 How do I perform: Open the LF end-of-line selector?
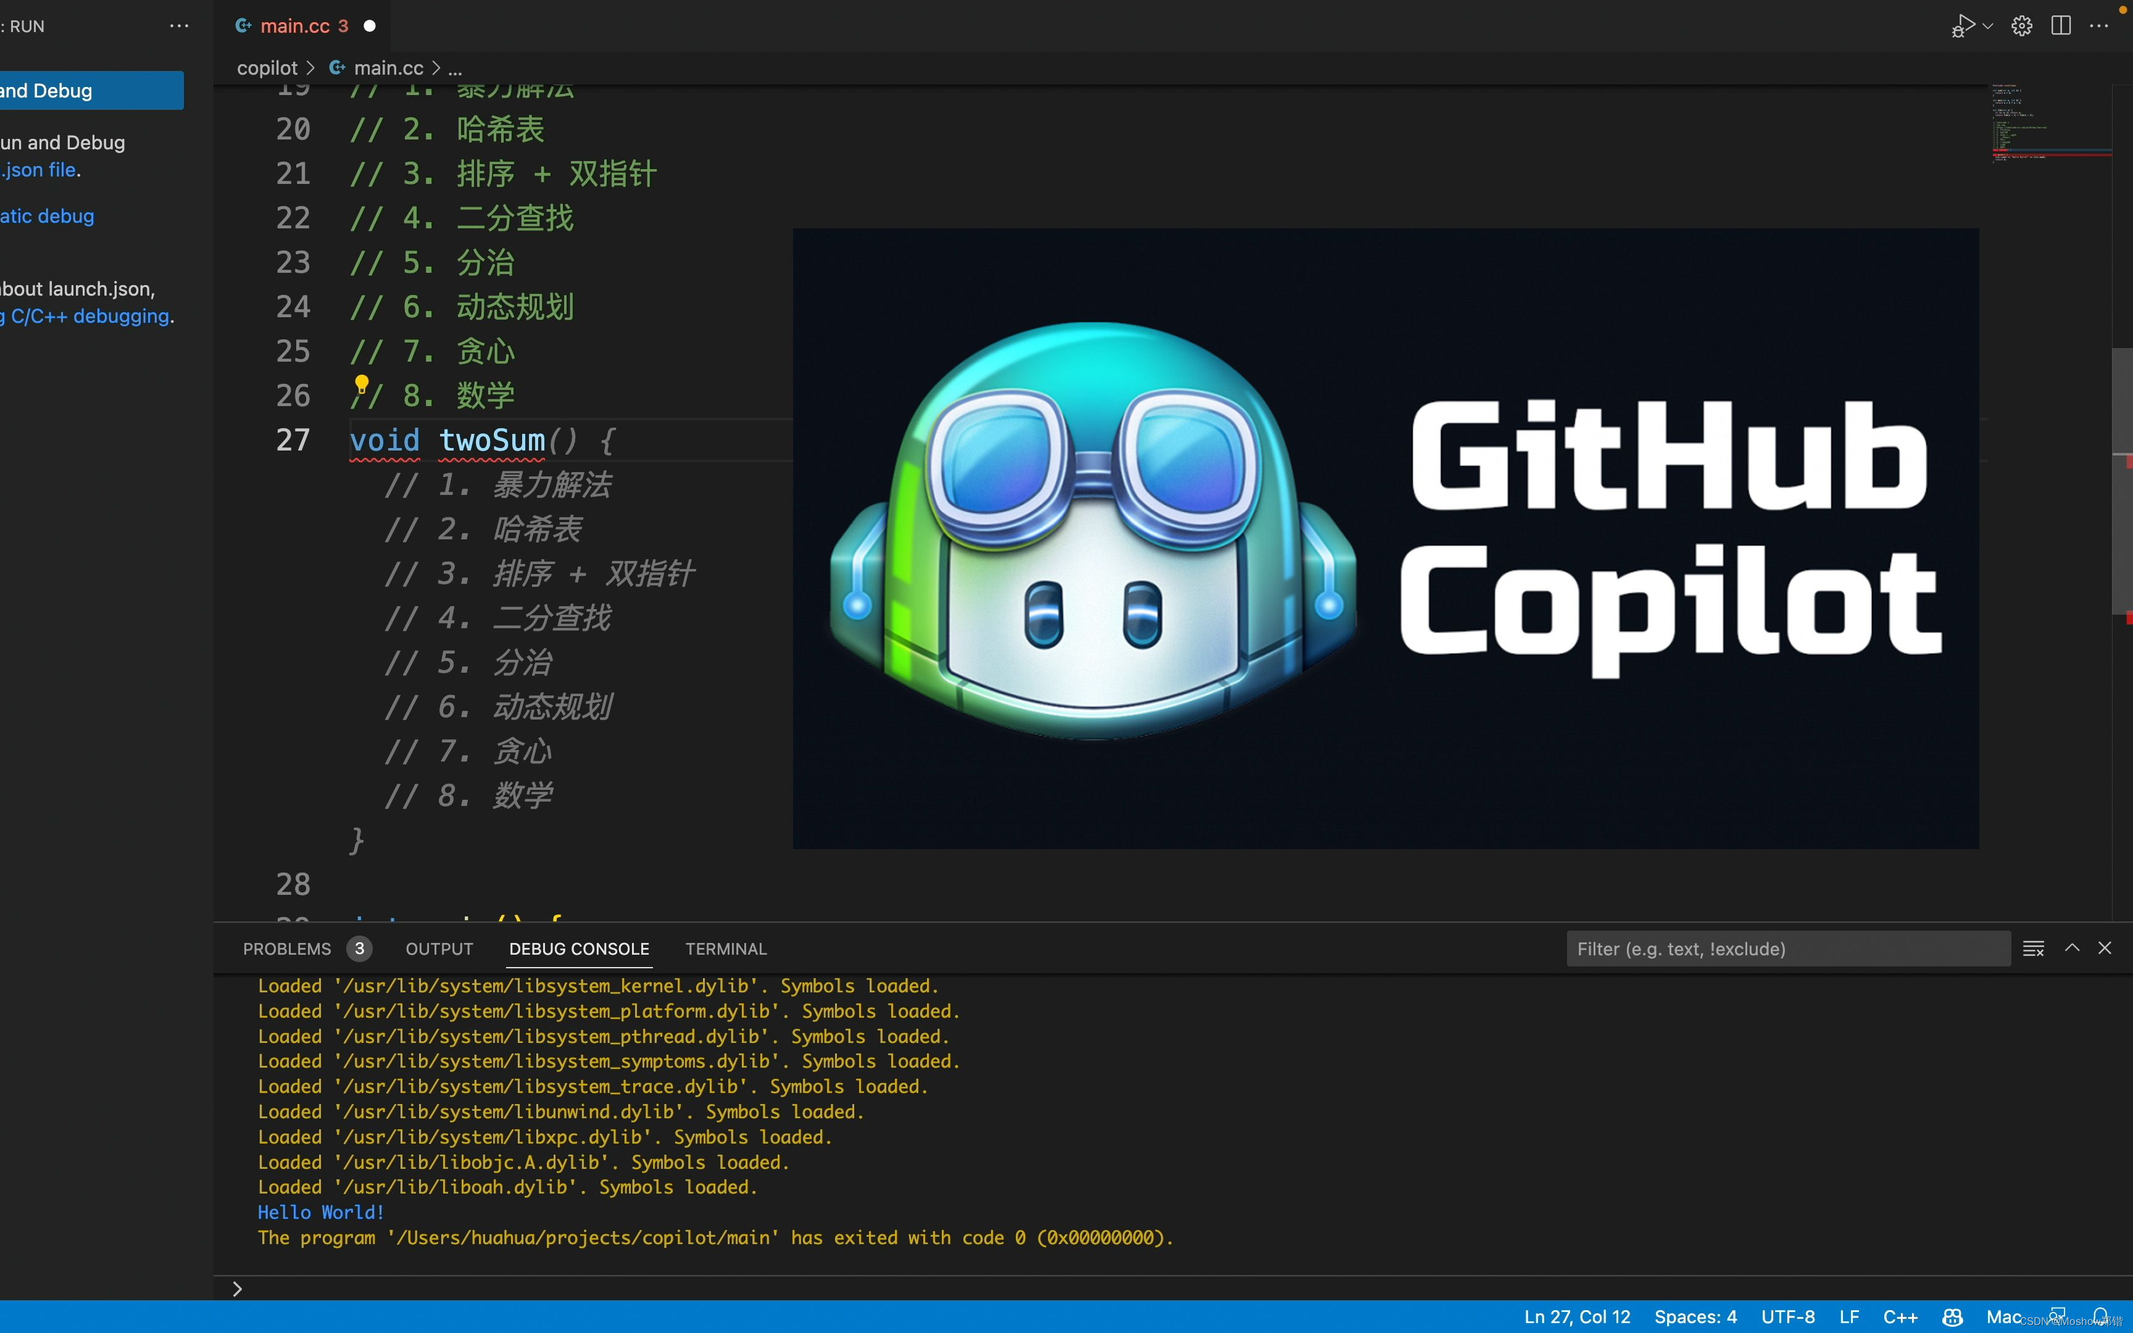click(x=1849, y=1317)
